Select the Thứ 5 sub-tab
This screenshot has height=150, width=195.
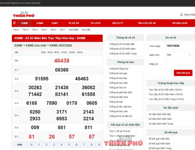pos(44,30)
